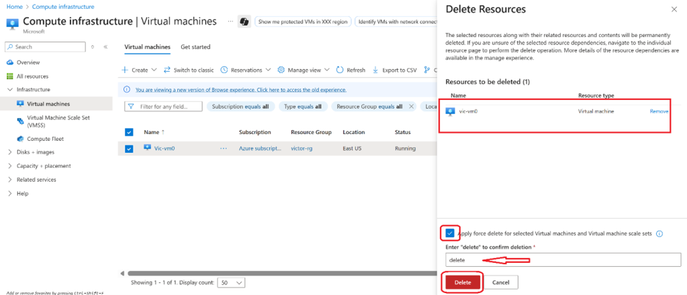Click the Switch to classic arrows icon
The width and height of the screenshot is (687, 295).
click(x=167, y=70)
